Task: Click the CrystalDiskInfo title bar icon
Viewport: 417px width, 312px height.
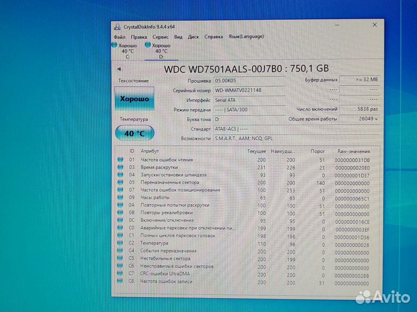Action: click(117, 27)
